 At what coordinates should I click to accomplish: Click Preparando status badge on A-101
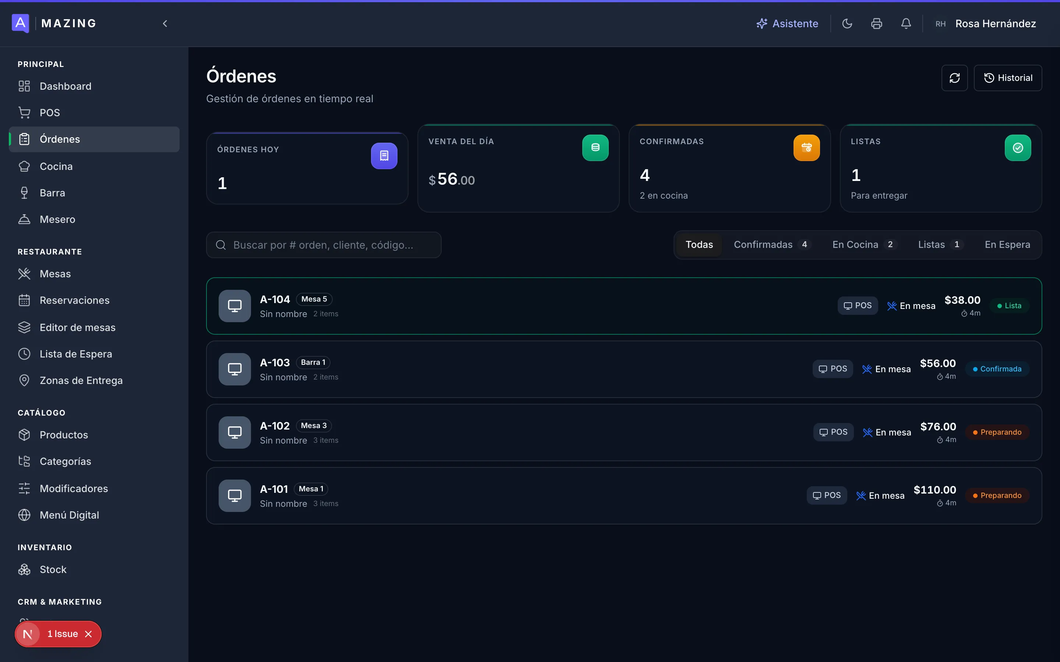click(997, 496)
